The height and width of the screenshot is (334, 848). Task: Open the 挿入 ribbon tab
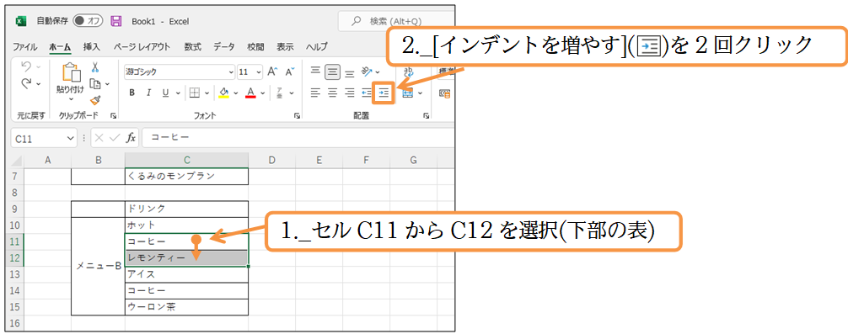(91, 46)
